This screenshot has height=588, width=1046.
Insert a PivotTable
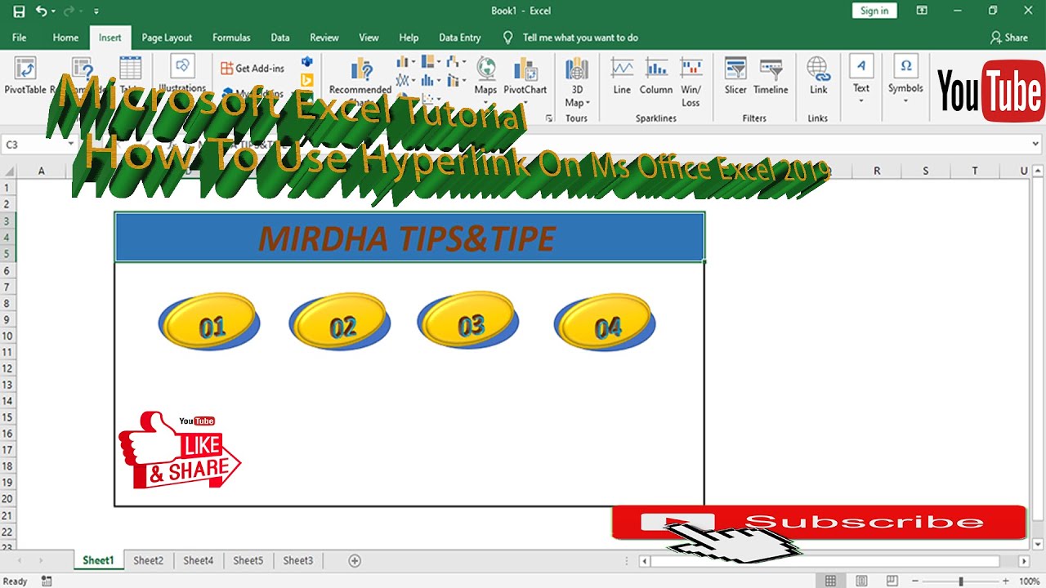coord(25,78)
